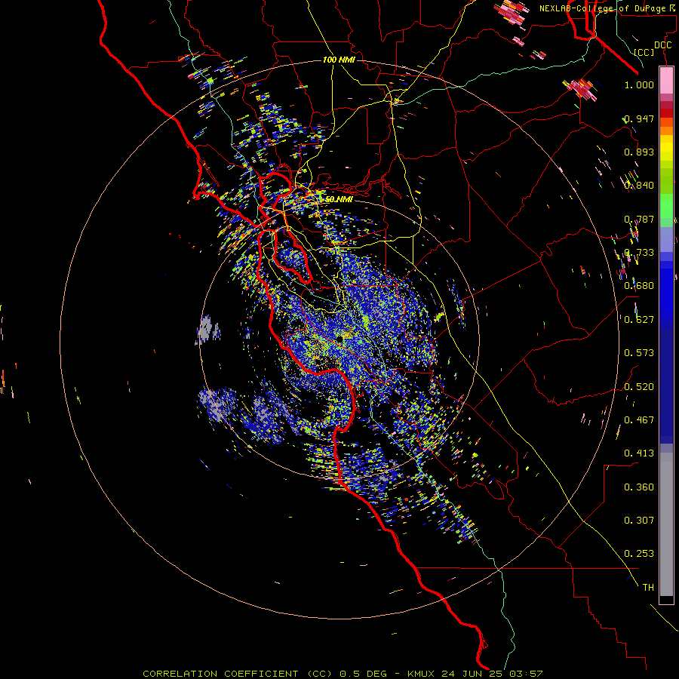Viewport: 679px width, 679px height.
Task: Pick the light pink swatch on color bar
Action: [x=666, y=80]
